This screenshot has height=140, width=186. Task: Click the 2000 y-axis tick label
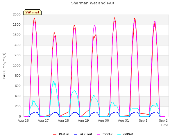17,14
